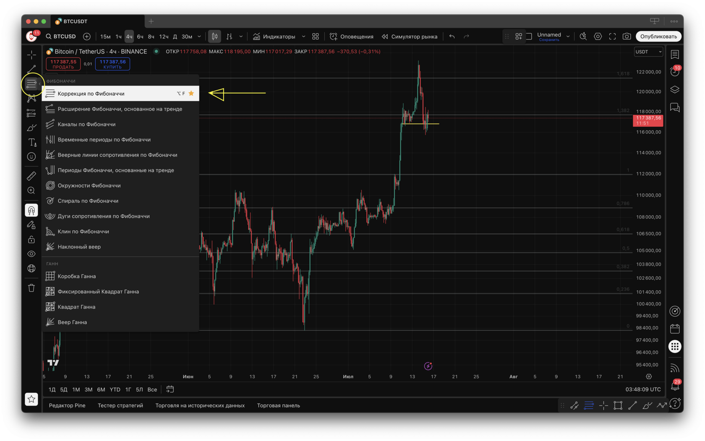
Task: Open the emoji icons tool
Action: coord(31,157)
